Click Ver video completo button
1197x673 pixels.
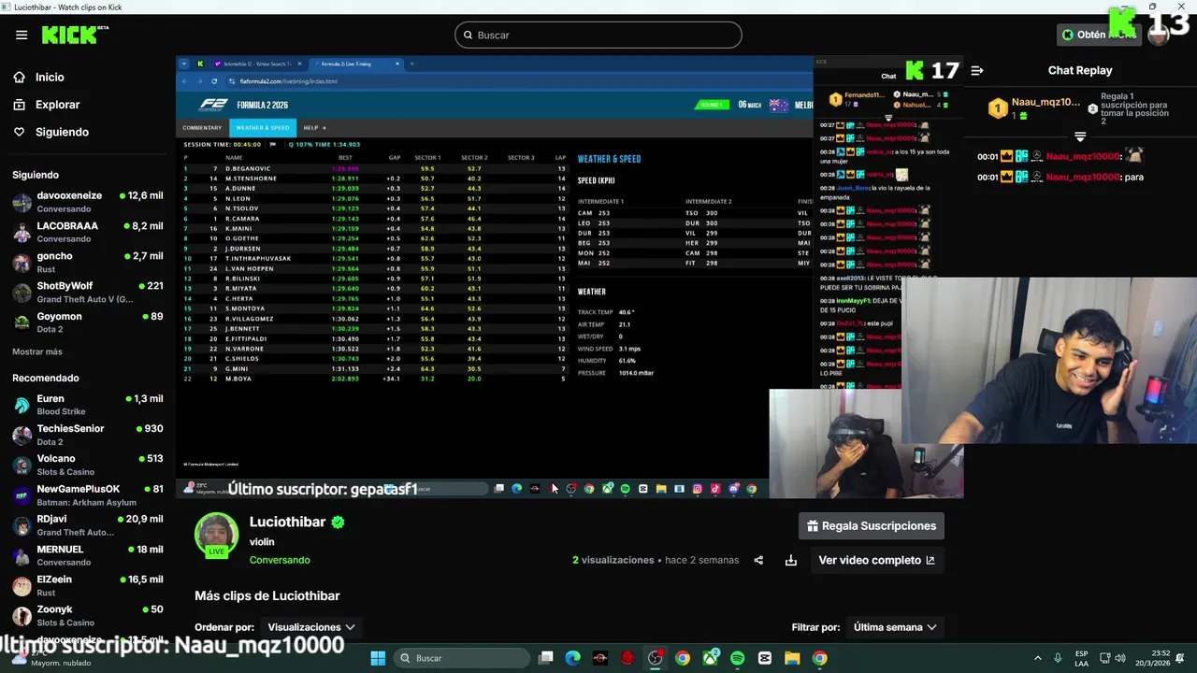pos(876,560)
